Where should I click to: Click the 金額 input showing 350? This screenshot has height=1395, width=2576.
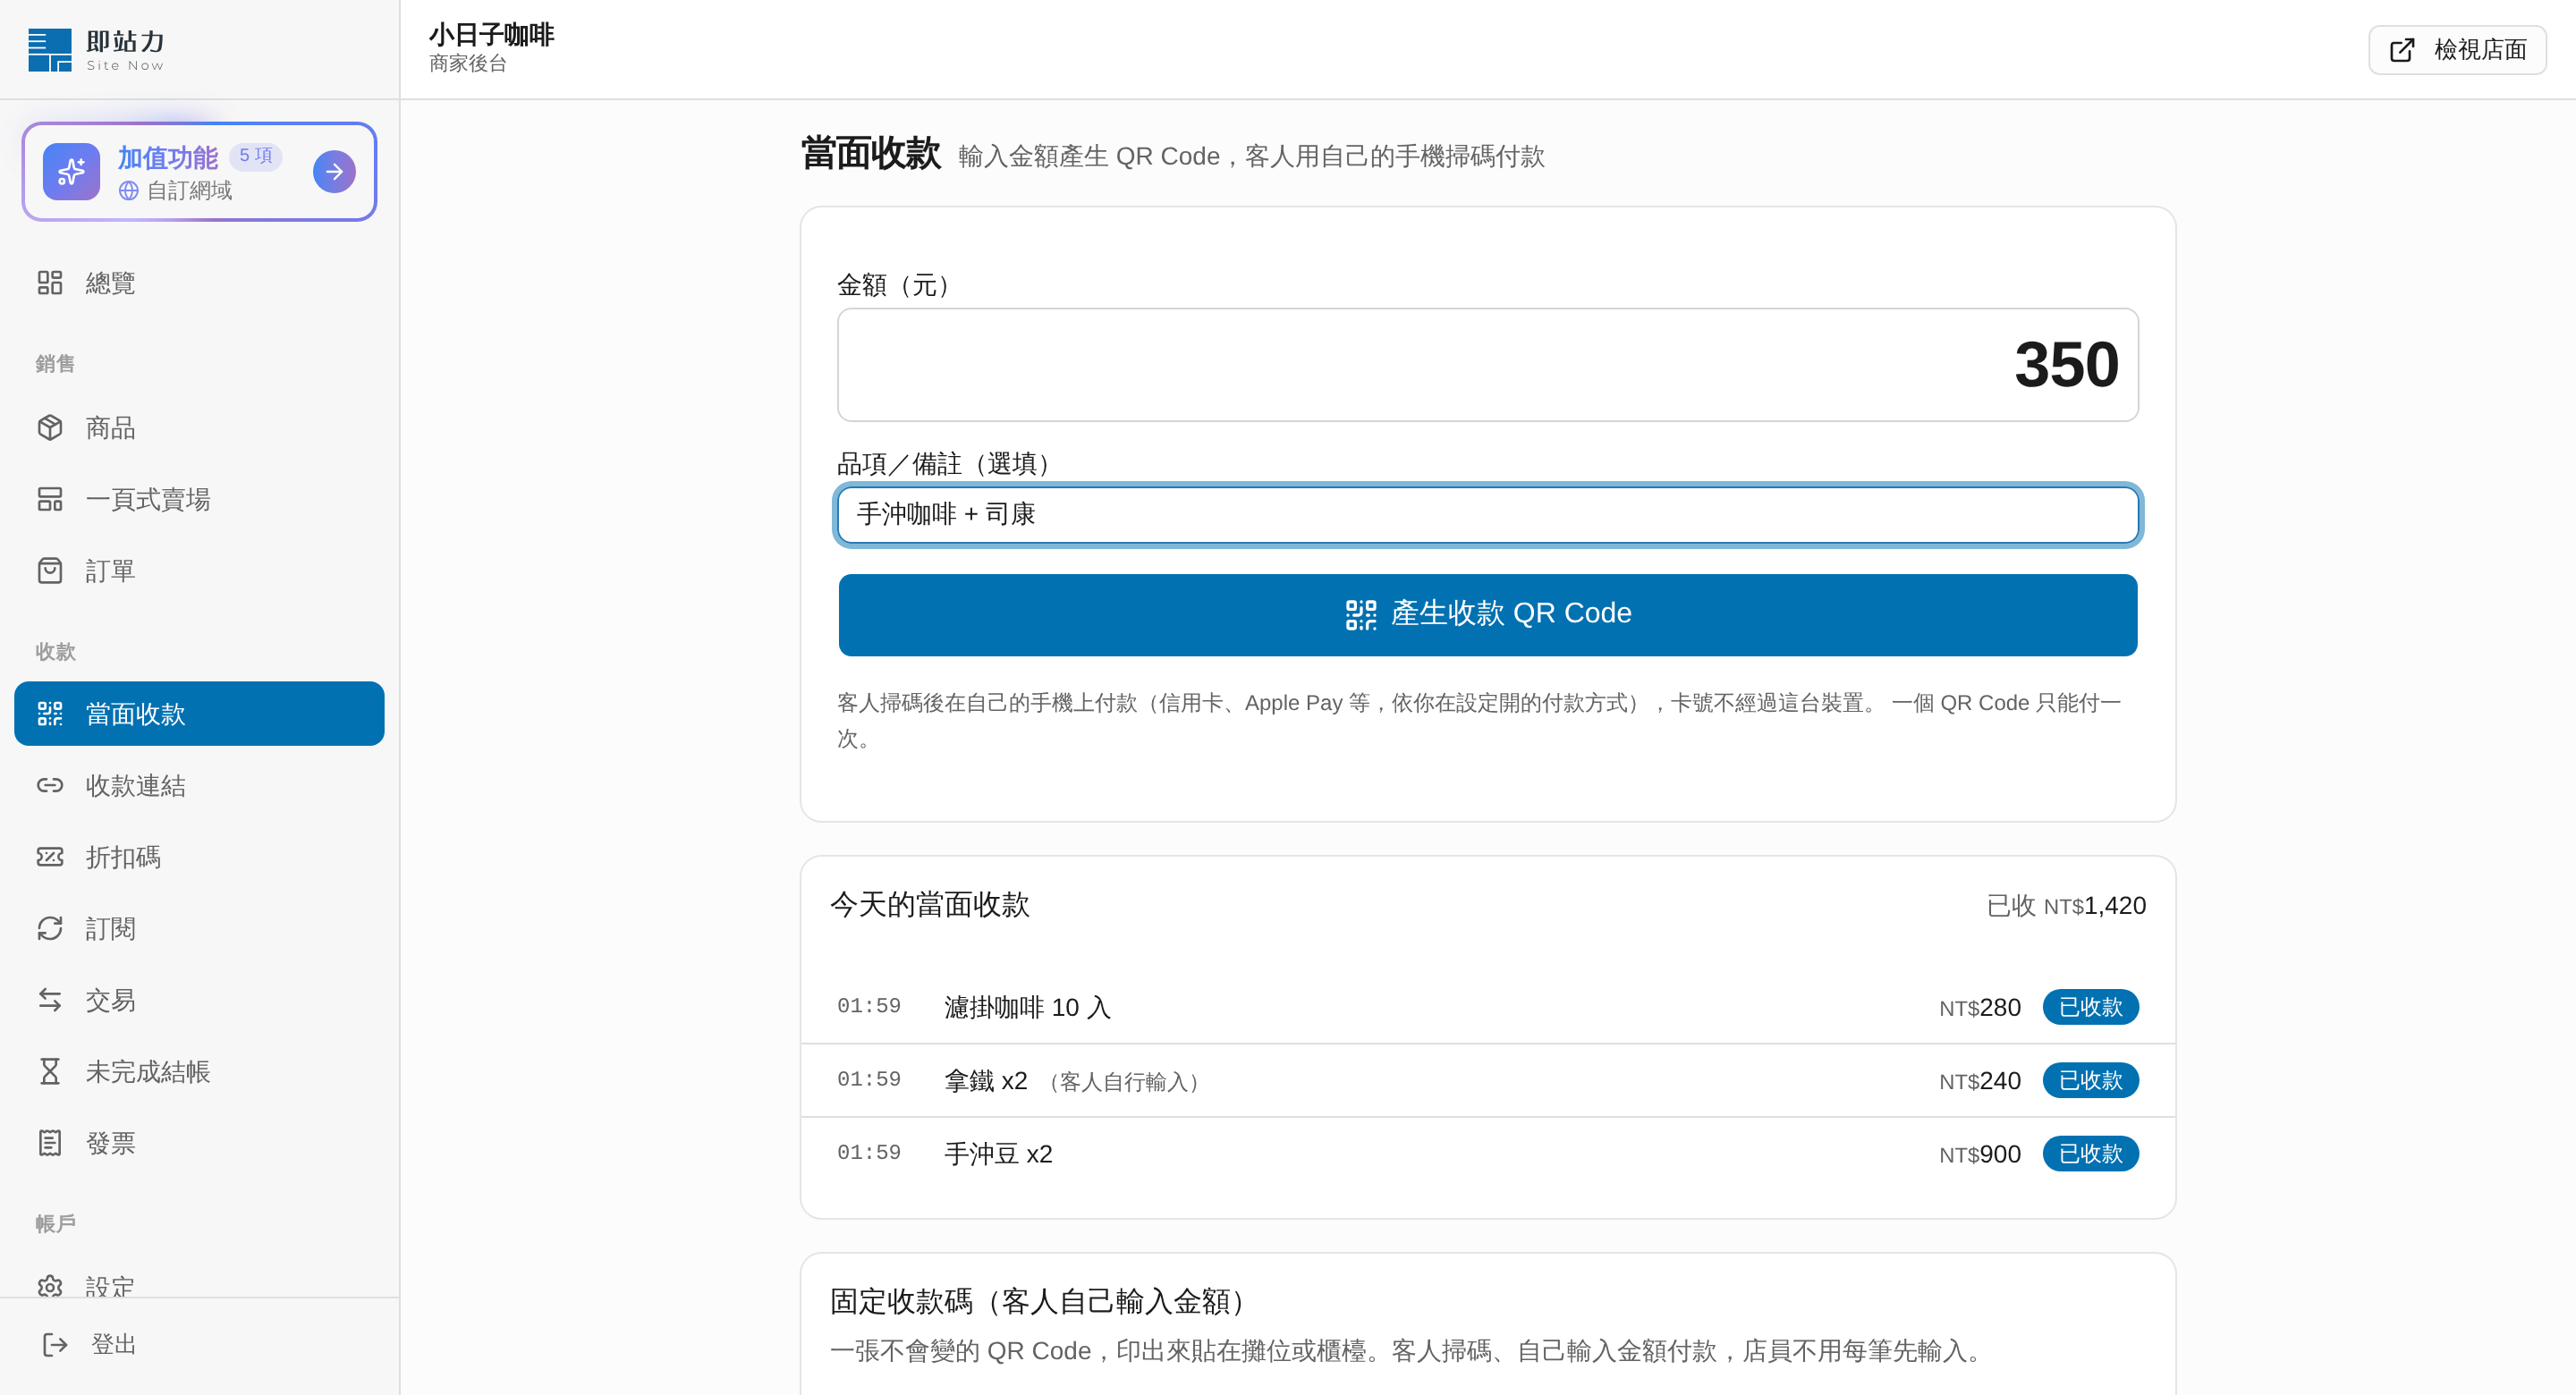click(1488, 365)
